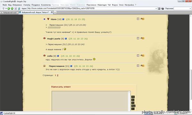The height and width of the screenshot is (115, 192).
Task: Open the ? help menu
Action: (136, 5)
